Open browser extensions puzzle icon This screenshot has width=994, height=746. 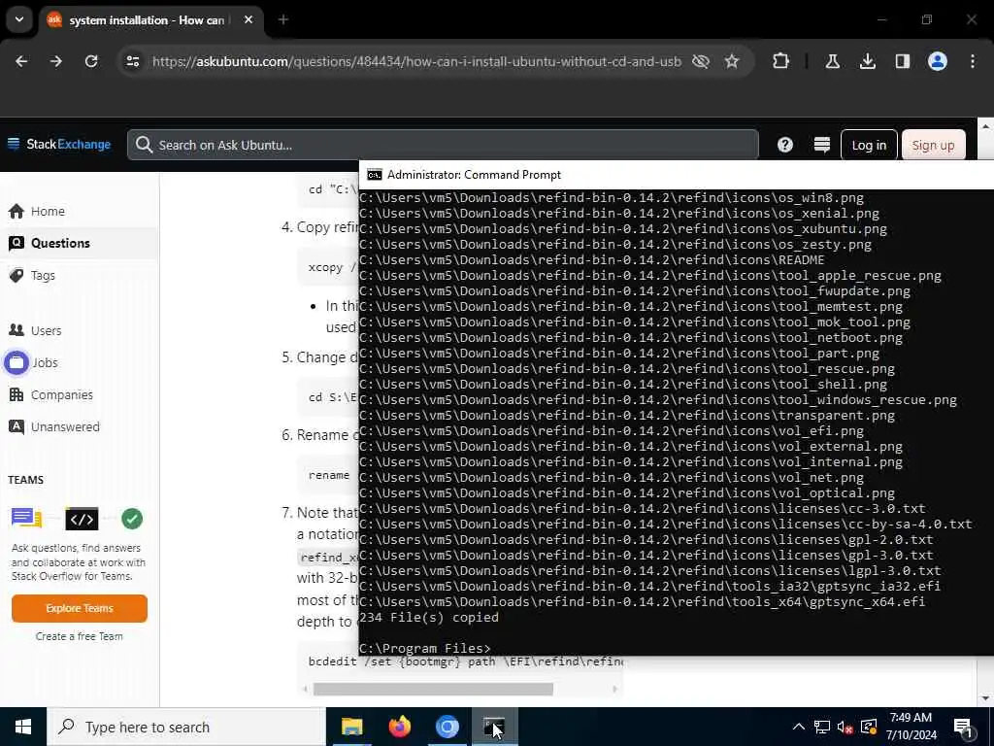tap(781, 61)
